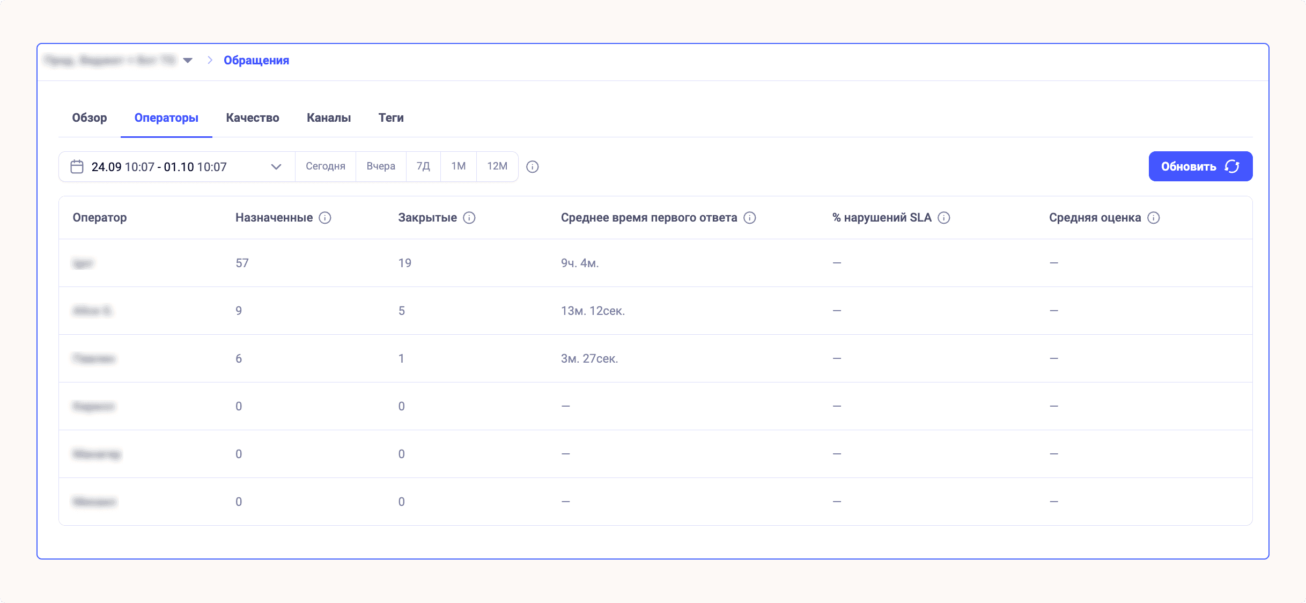Switch to the Теги tab
This screenshot has width=1306, height=603.
pos(391,118)
